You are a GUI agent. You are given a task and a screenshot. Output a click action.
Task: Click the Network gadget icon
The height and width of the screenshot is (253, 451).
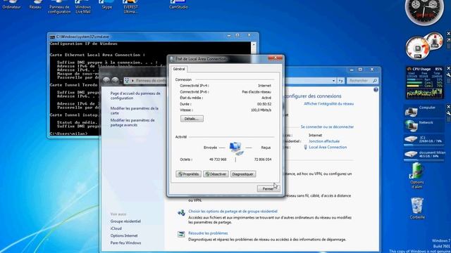[412, 126]
